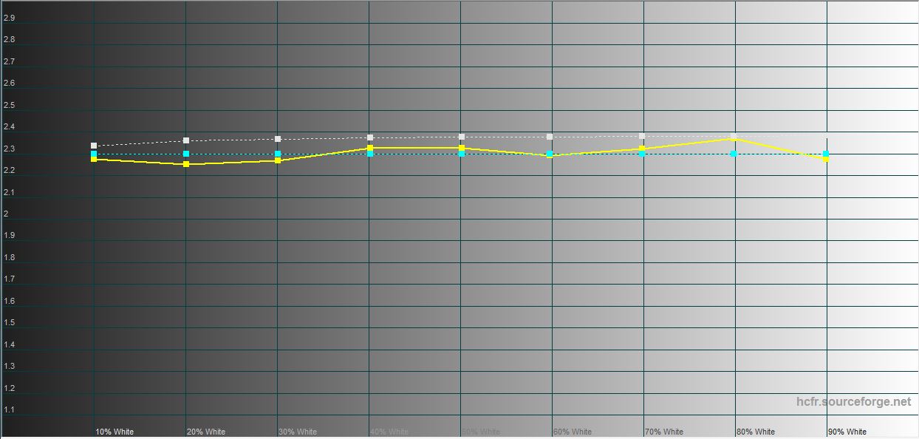Click the cyan reference point at 80% White

734,154
